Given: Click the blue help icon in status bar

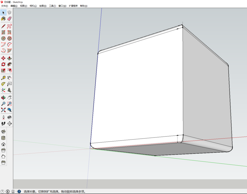Looking at the screenshot, I should (x=19, y=192).
